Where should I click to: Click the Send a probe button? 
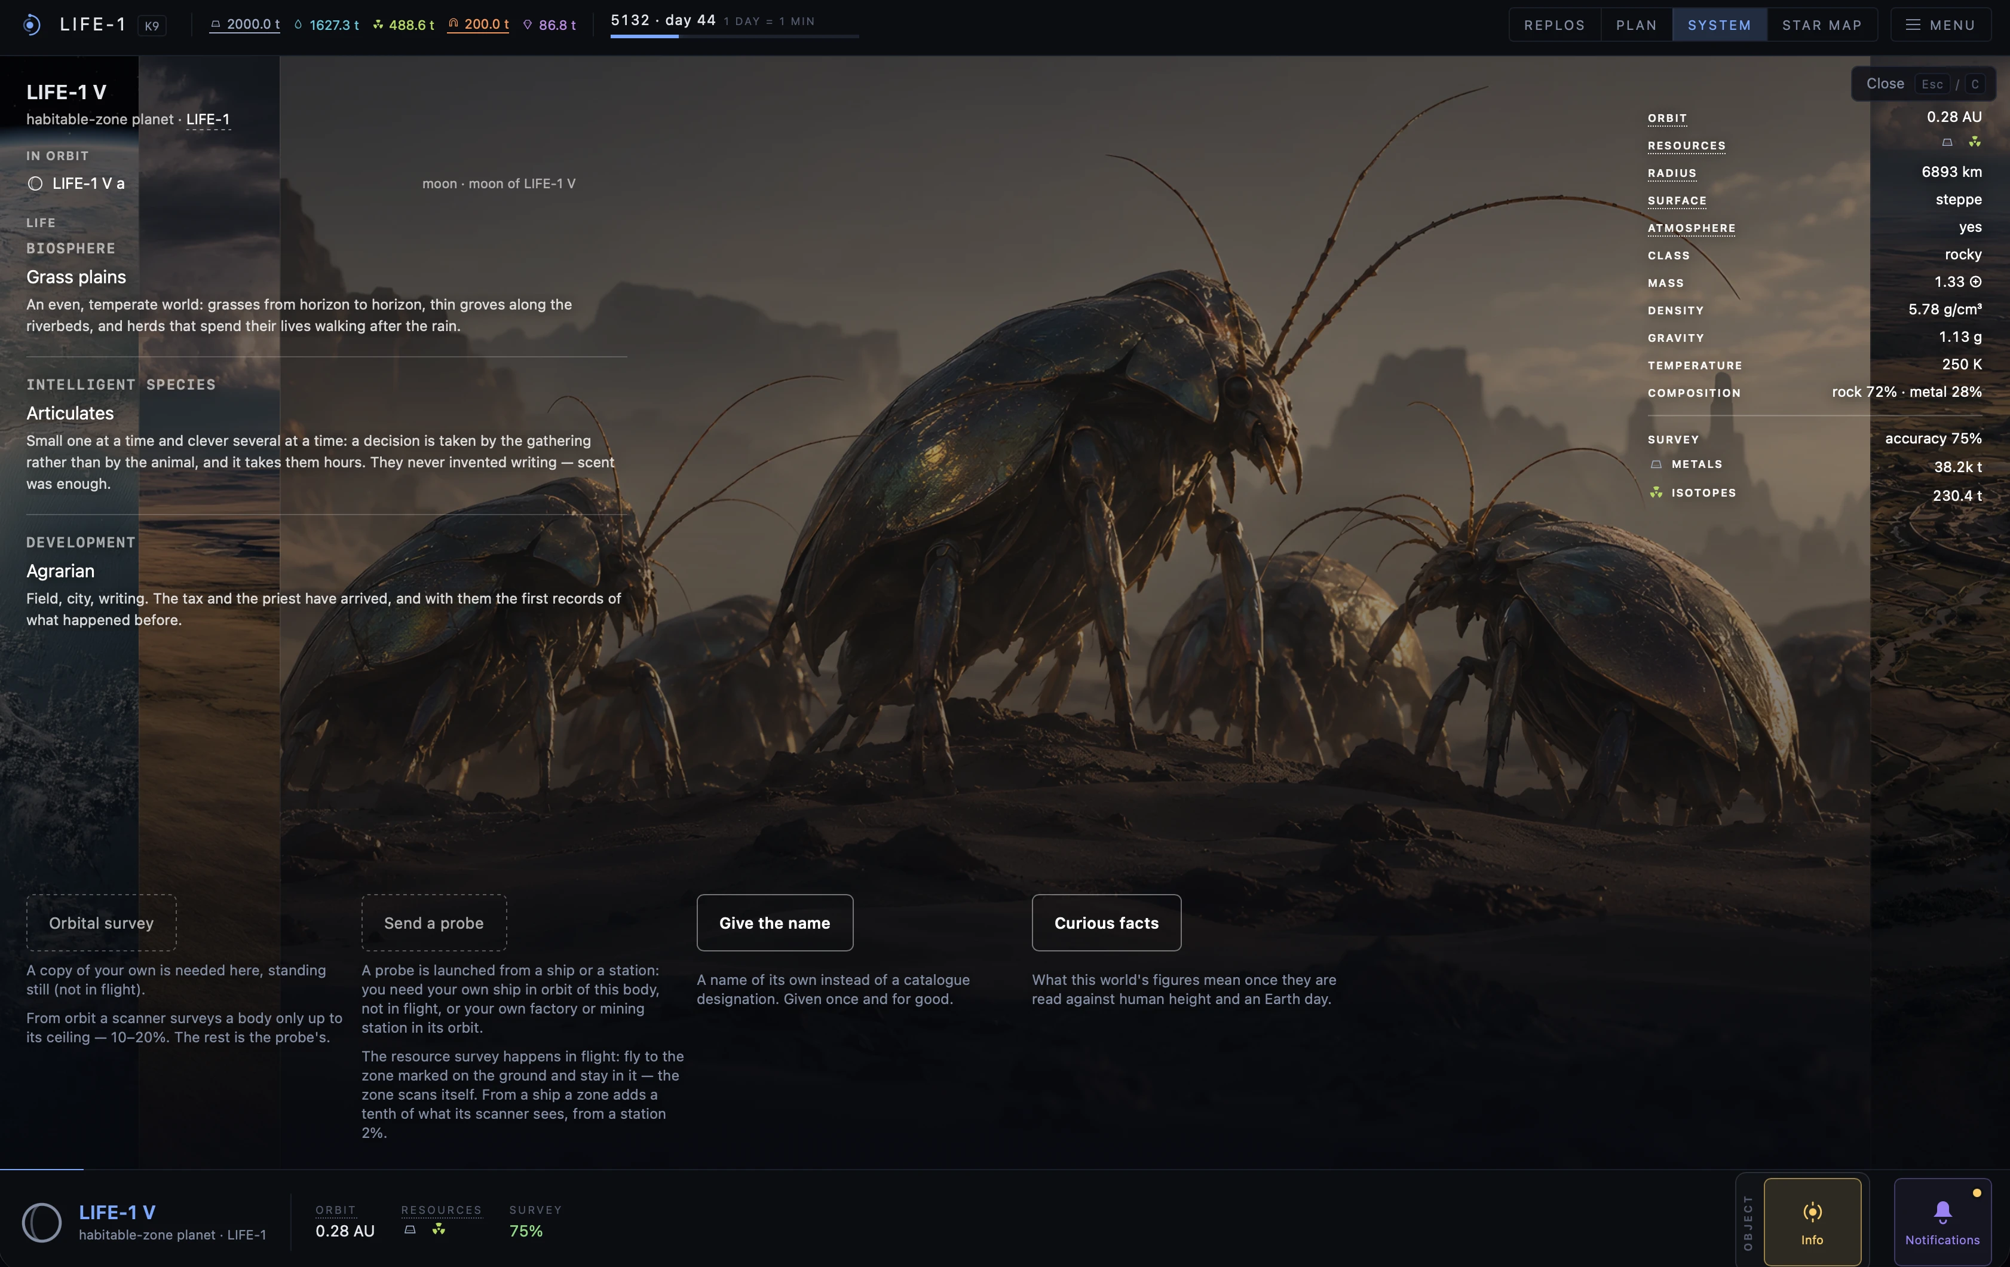[x=434, y=923]
